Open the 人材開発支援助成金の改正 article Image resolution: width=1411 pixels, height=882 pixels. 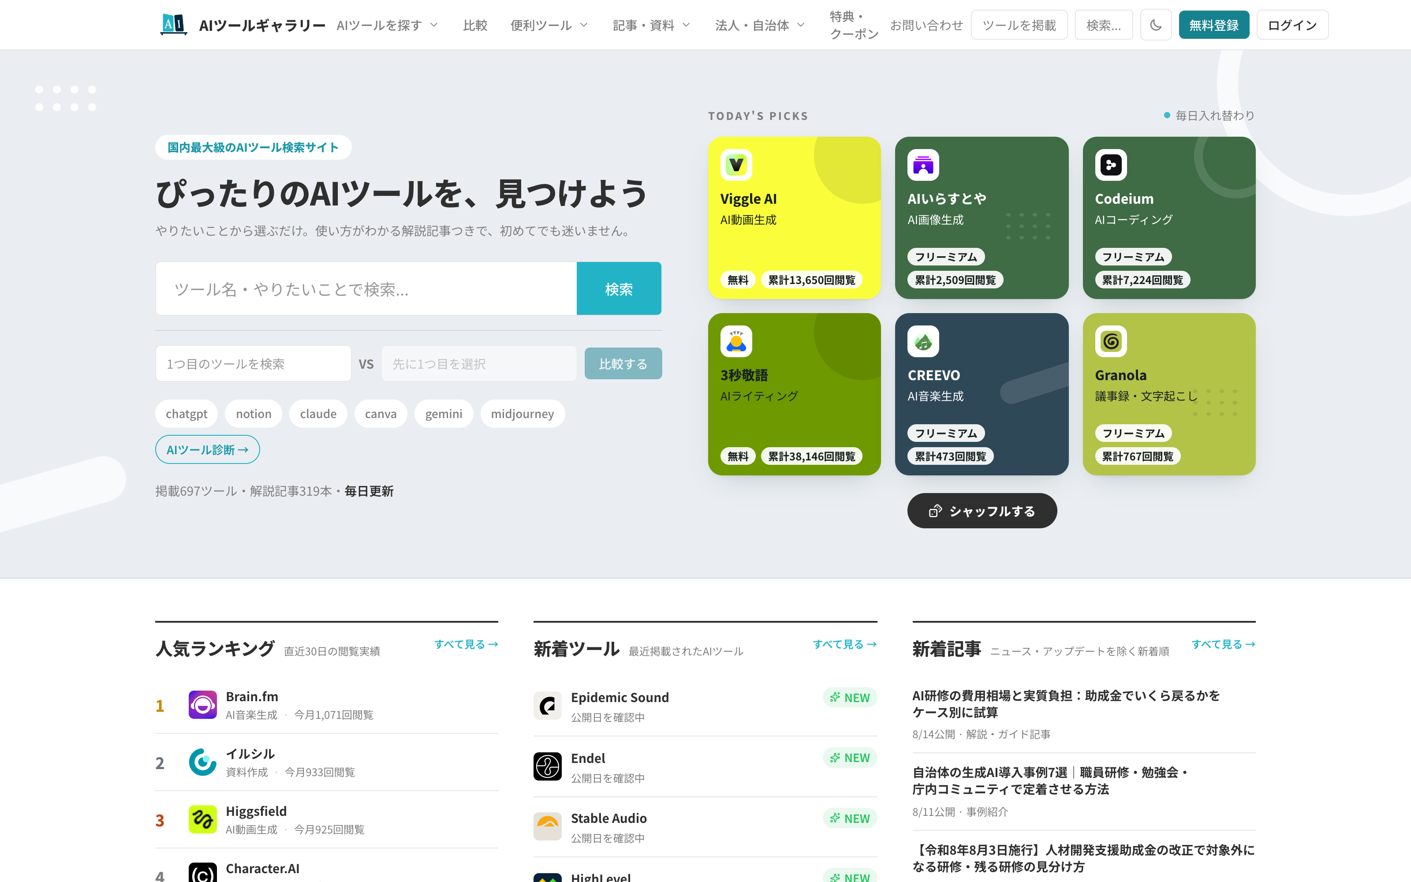[x=1083, y=858]
